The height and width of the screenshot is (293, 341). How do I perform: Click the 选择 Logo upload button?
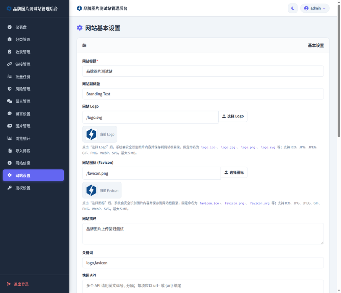point(233,116)
